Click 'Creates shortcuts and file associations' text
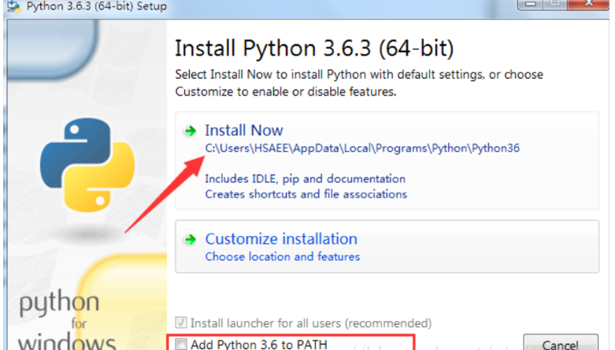This screenshot has height=350, width=615. point(306,194)
